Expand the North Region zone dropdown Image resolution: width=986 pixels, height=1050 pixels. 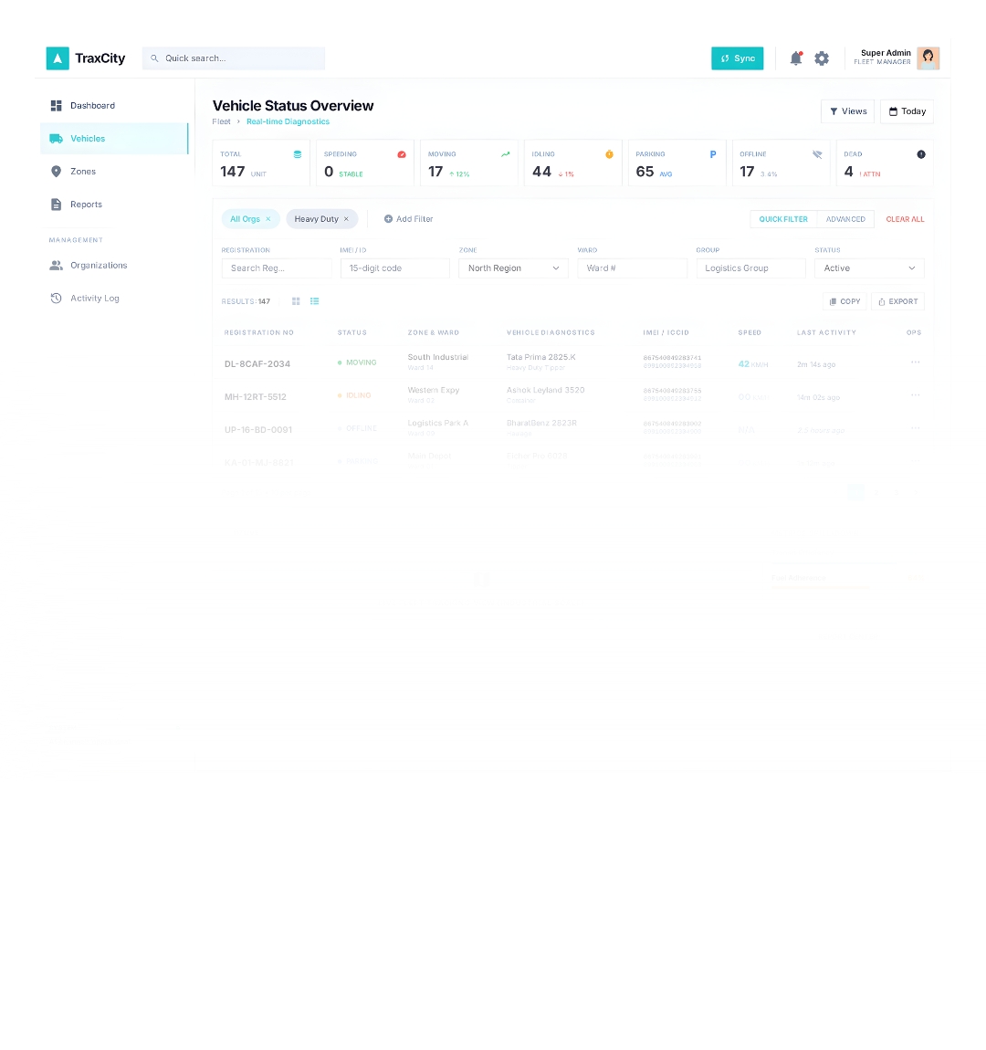(513, 268)
